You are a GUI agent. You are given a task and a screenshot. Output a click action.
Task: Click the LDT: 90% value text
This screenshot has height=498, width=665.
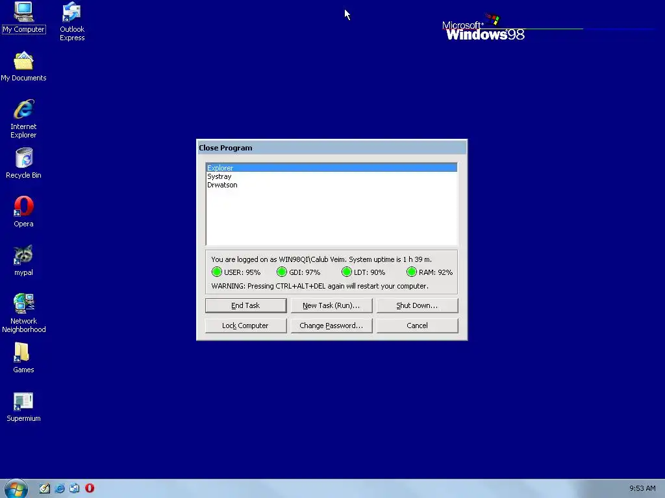point(370,272)
